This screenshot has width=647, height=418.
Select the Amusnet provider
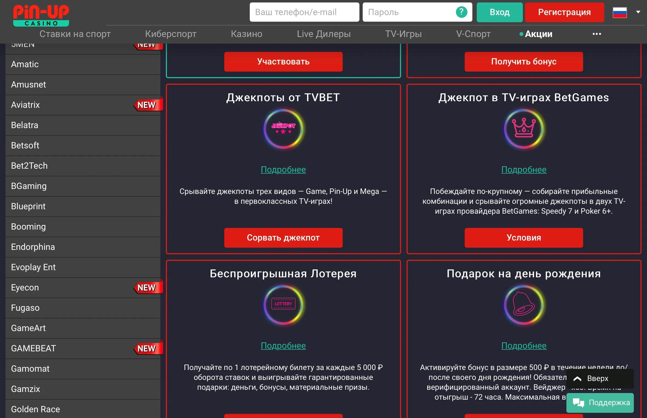click(83, 84)
